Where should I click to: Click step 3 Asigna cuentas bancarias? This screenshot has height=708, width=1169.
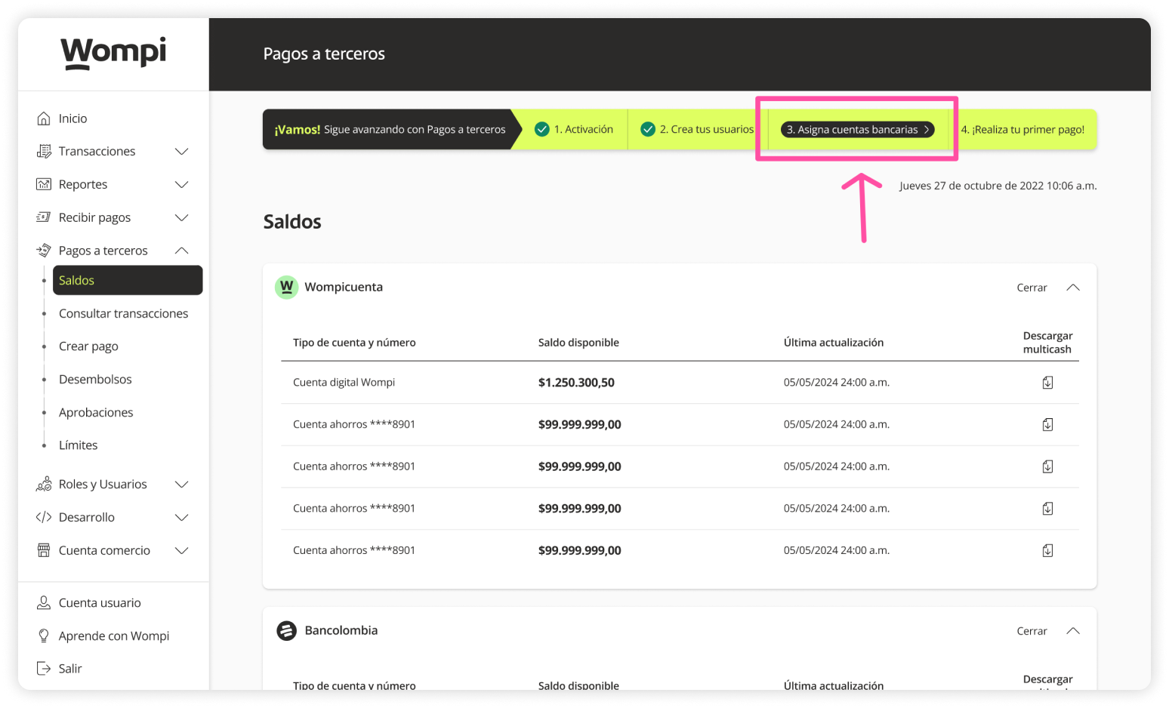[857, 130]
